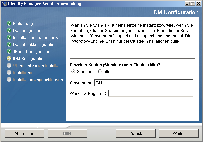This screenshot has height=142, width=203.
Task: Click the green checkmark icon beside Datenmigration
Action: pyautogui.click(x=9, y=30)
